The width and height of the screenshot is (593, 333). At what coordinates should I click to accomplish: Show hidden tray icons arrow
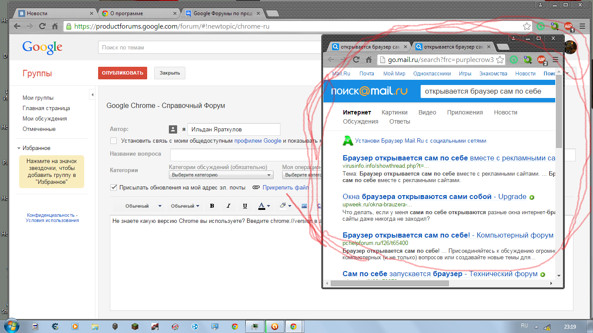point(537,327)
